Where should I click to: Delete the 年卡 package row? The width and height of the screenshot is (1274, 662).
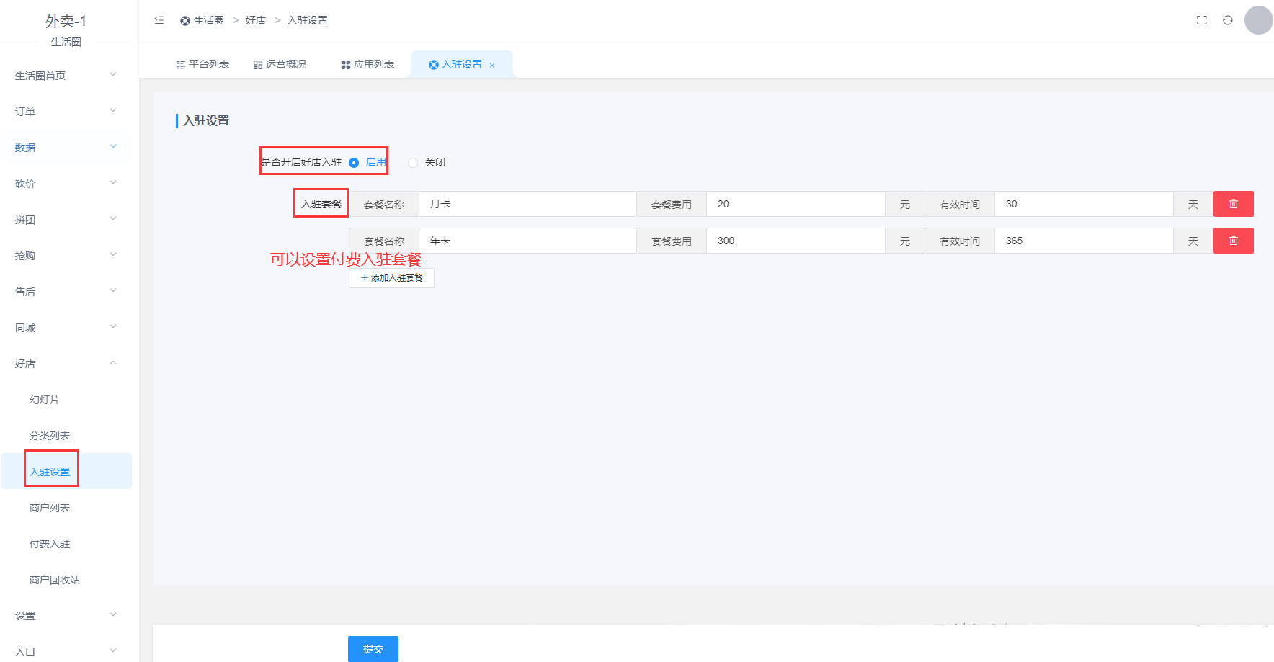1234,241
